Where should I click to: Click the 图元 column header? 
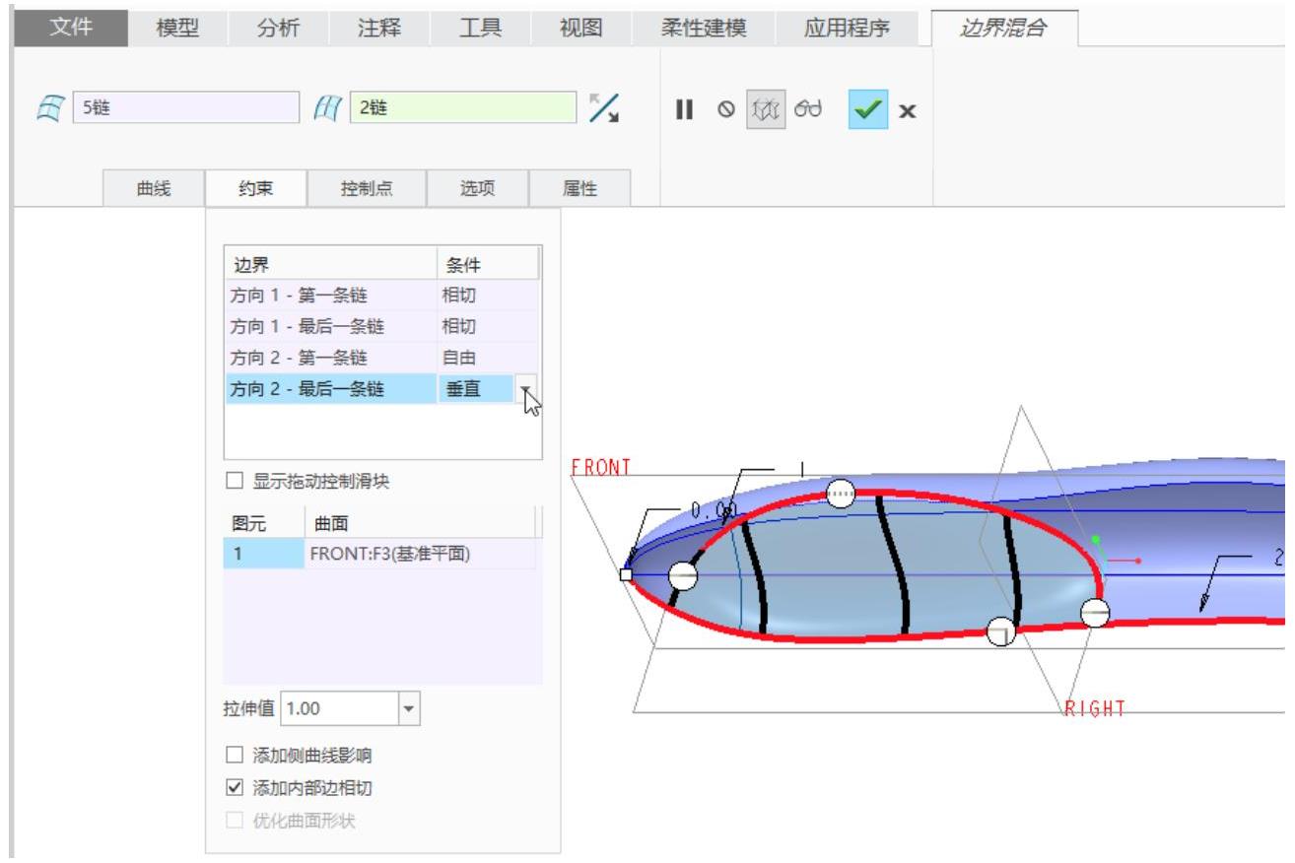tap(263, 524)
